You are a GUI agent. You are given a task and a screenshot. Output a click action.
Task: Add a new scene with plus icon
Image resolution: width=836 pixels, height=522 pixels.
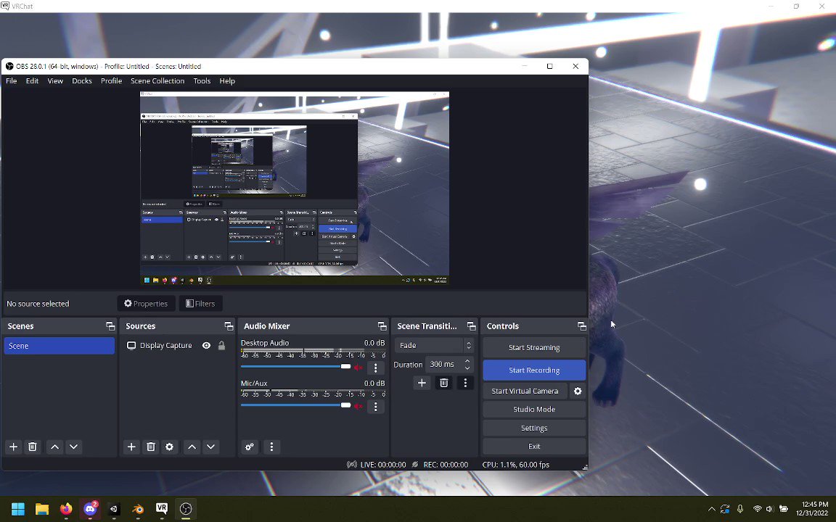click(x=14, y=447)
